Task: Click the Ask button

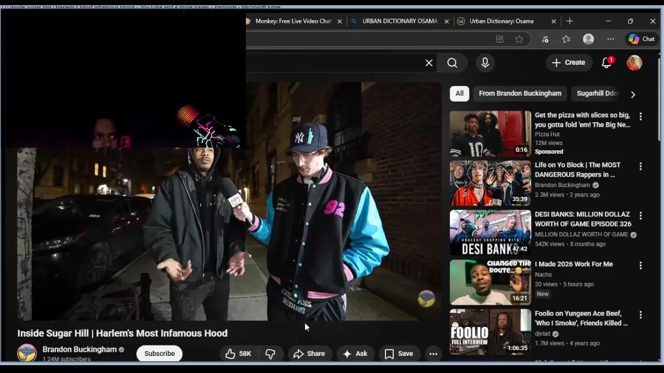Action: click(355, 354)
